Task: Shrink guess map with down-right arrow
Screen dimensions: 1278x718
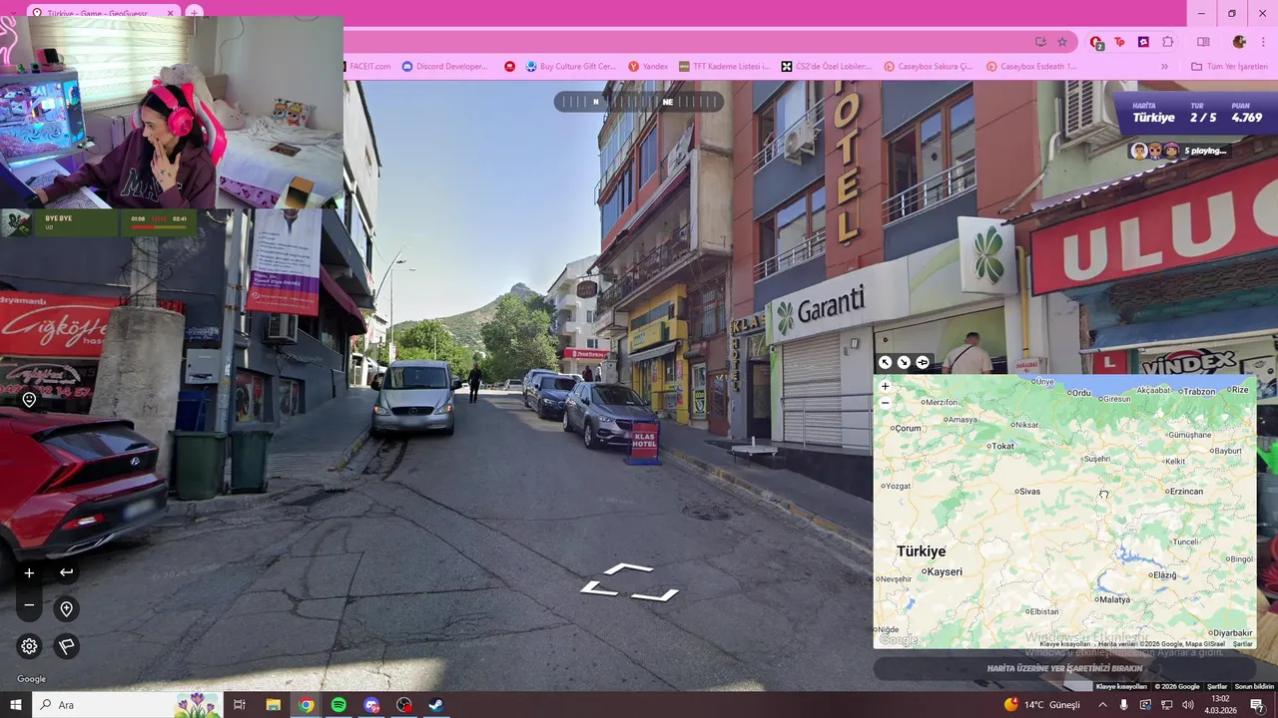Action: coord(904,362)
